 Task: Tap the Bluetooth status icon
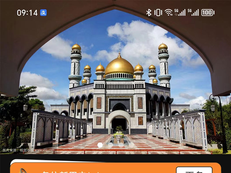tap(149, 13)
